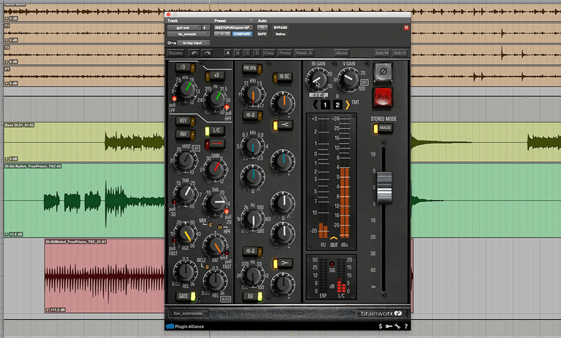This screenshot has height=338, width=561.
Task: Select settings slot C
Action: [247, 53]
